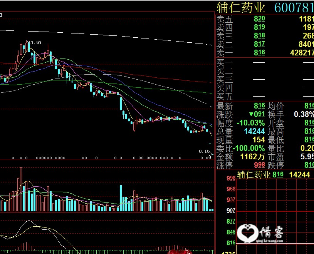Select the 816 price in 卖一 row
The image size is (314, 254).
(259, 52)
